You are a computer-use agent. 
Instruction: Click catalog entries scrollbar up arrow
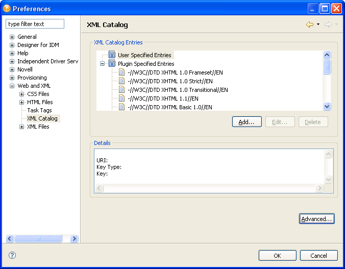coord(327,55)
